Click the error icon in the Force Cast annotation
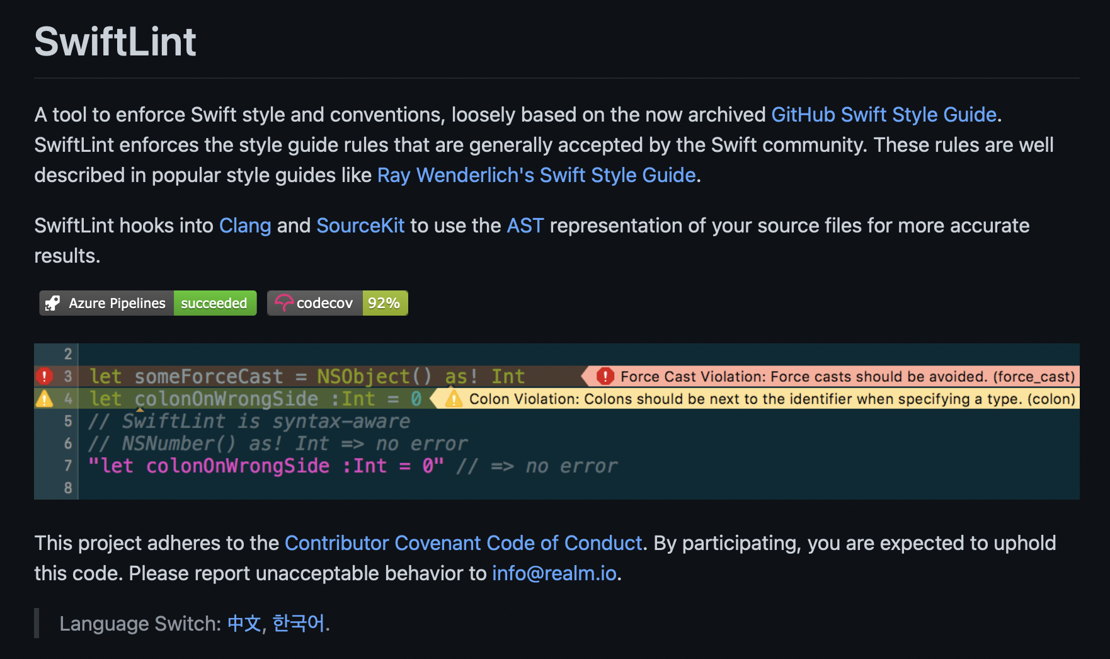 [605, 376]
